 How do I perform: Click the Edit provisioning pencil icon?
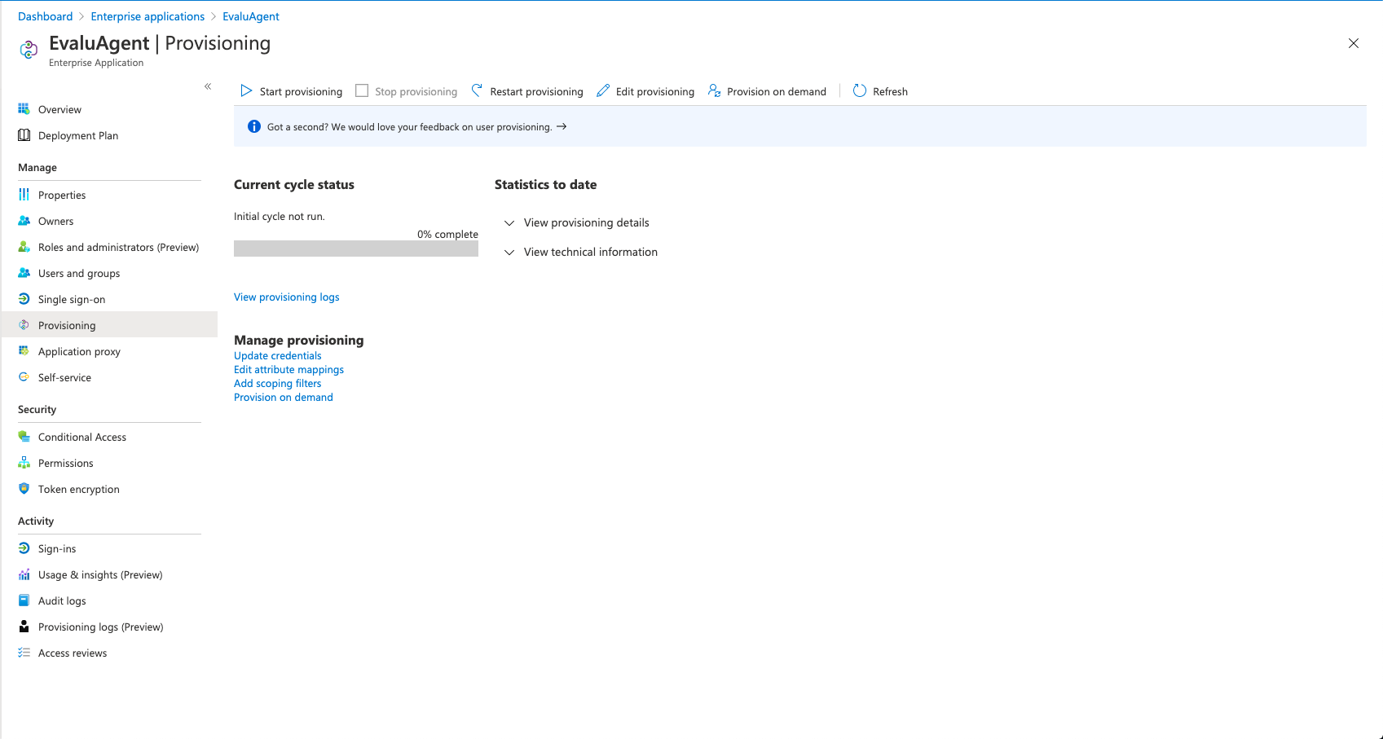coord(603,90)
